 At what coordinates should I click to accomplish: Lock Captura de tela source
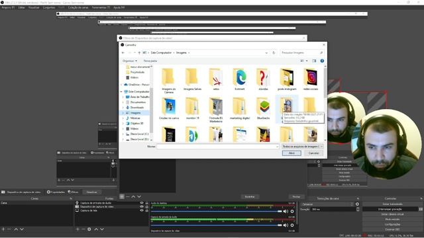click(x=147, y=210)
